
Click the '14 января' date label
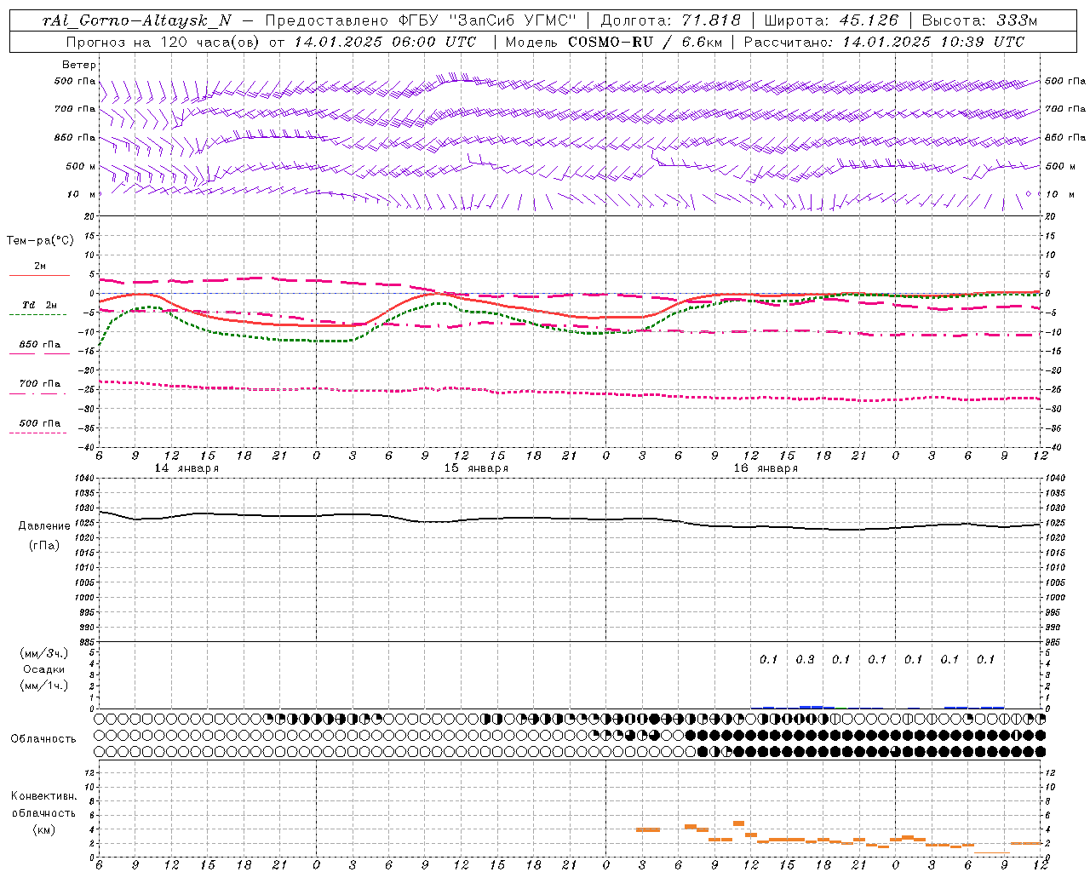pos(186,468)
